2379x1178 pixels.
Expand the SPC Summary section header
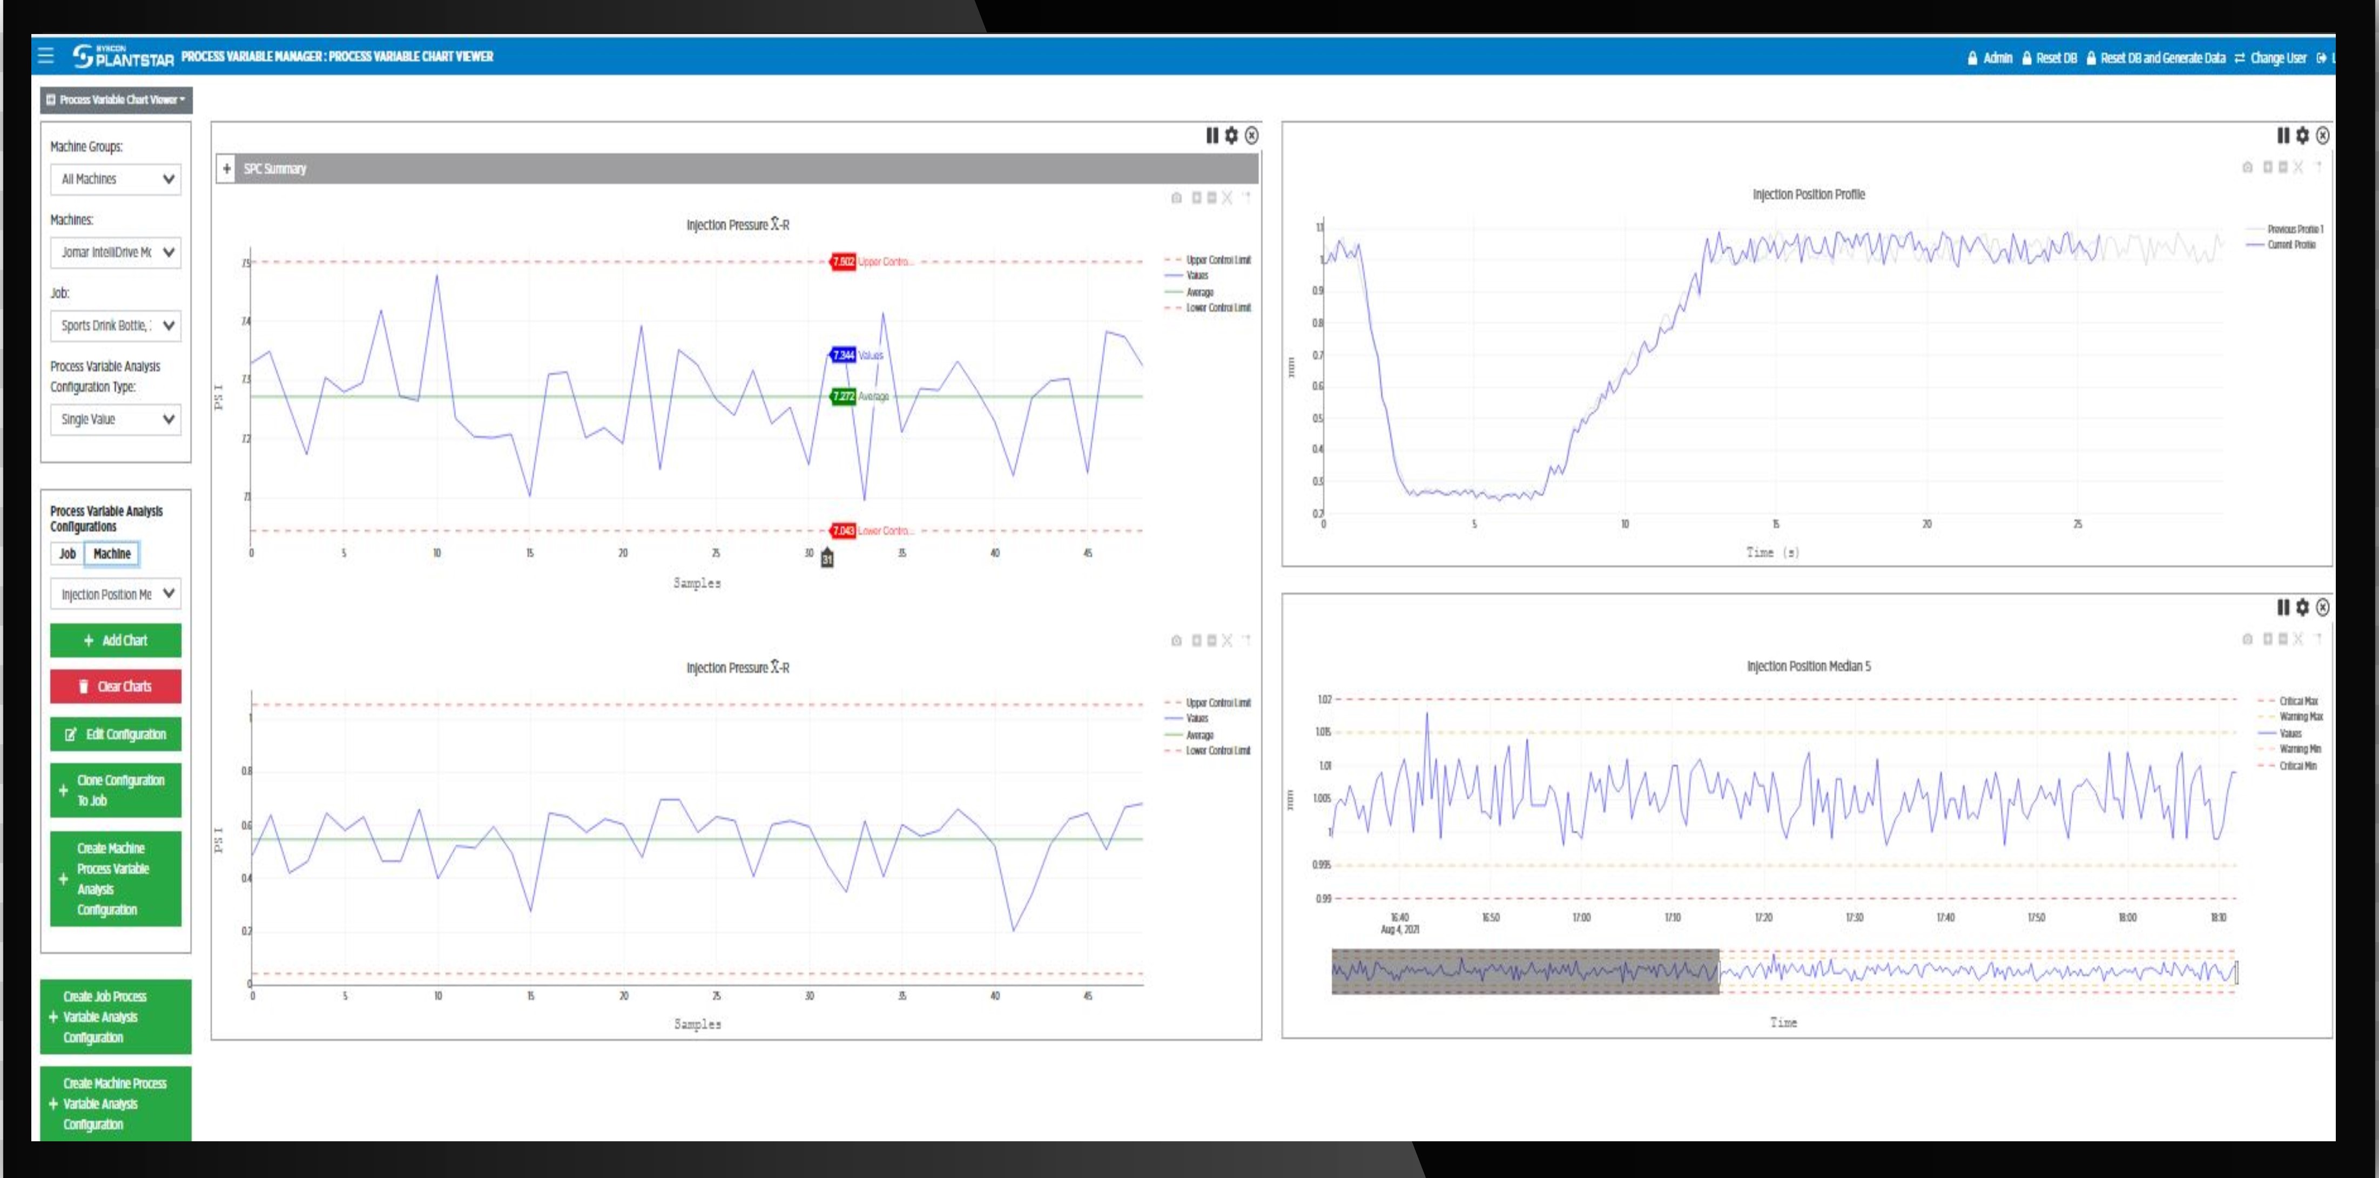(226, 169)
